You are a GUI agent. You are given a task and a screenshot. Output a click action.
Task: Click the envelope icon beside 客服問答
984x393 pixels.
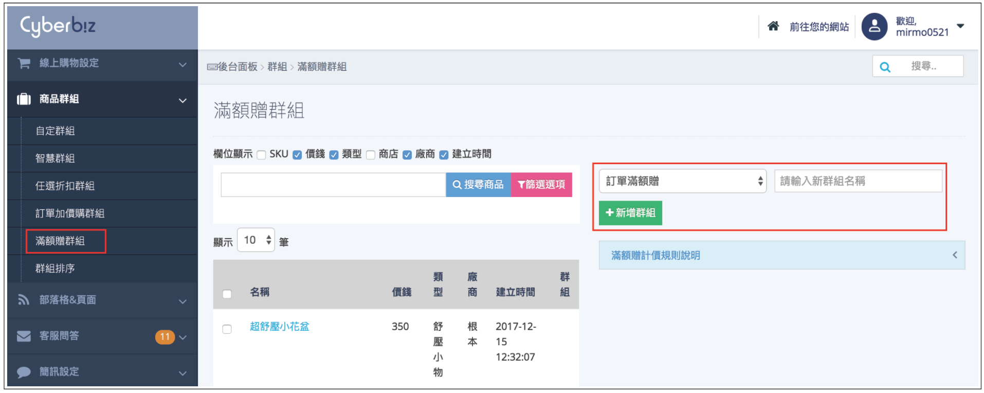pyautogui.click(x=24, y=336)
